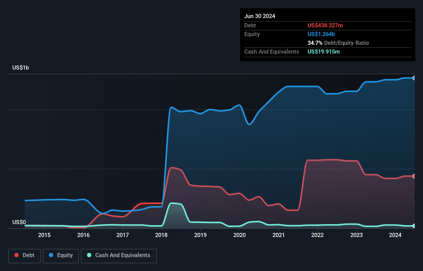The image size is (423, 271).
Task: Click the 2016 x-axis label
Action: point(83,235)
